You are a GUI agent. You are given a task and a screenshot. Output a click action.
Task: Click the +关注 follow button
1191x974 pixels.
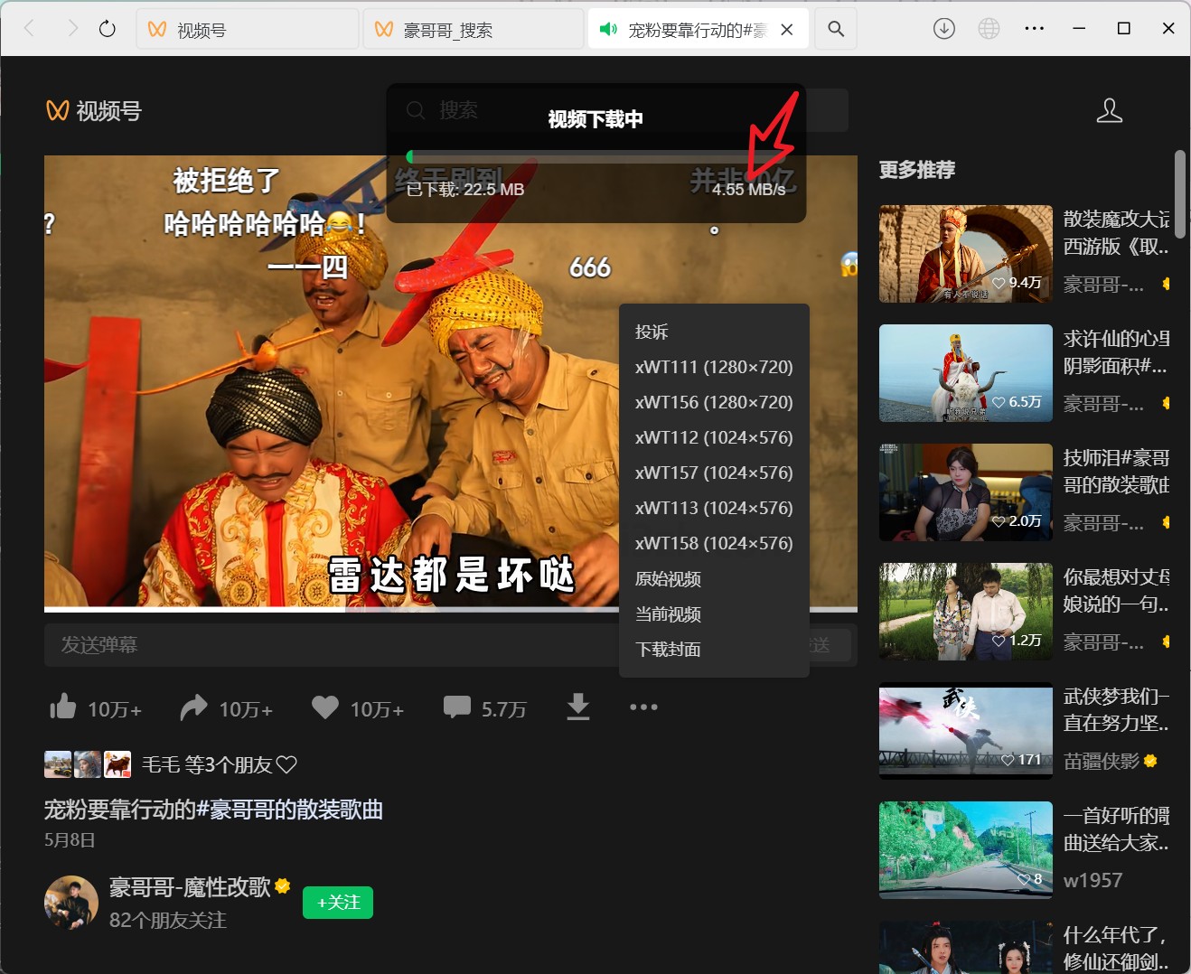click(x=338, y=902)
